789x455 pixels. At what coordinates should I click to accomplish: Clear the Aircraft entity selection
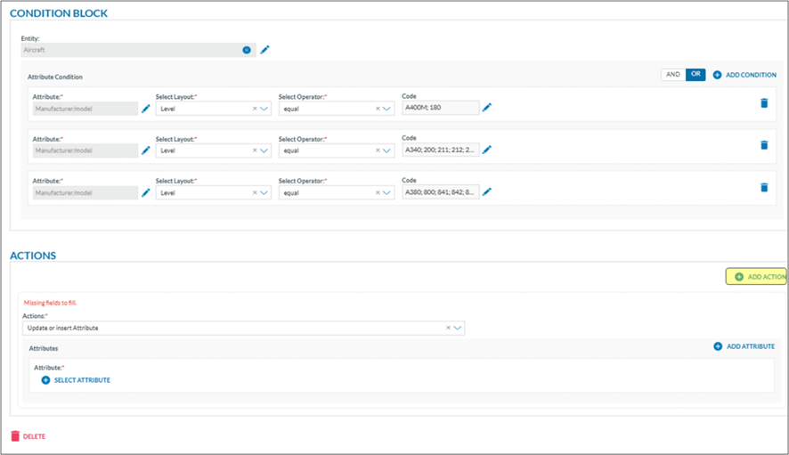[247, 50]
